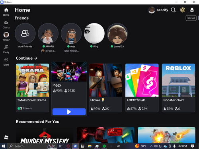Click the Friends label under Total Roblox Drama

[27, 108]
